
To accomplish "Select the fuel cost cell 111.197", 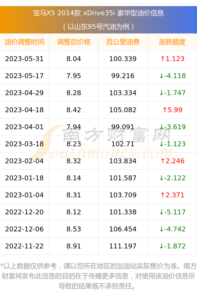I will tap(123, 246).
